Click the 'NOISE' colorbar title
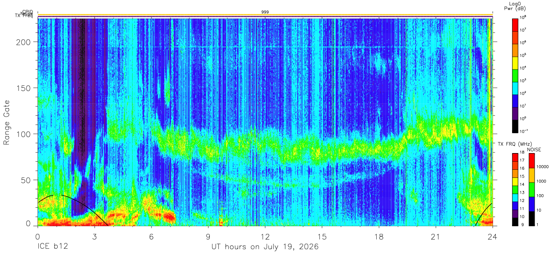554x256 pixels. [534, 149]
